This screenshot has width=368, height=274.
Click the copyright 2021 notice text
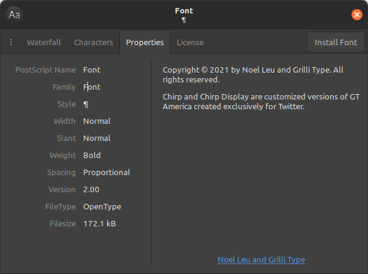pyautogui.click(x=253, y=75)
